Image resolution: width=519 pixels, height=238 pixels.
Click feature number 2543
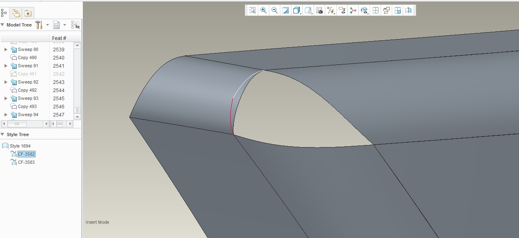[x=59, y=82]
